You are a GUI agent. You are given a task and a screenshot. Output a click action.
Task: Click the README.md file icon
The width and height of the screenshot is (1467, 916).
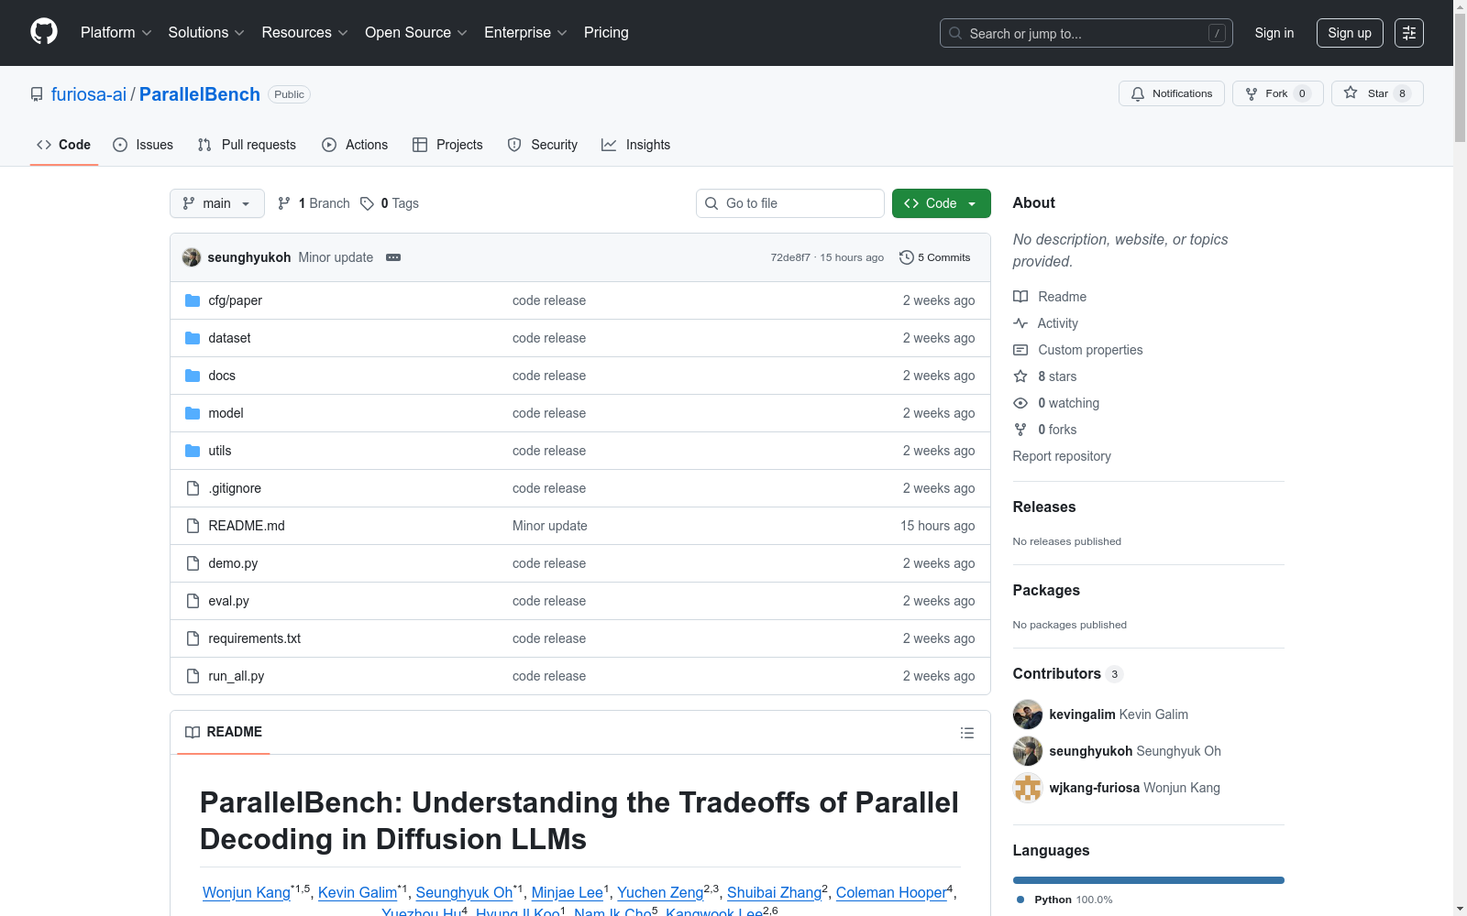coord(193,526)
